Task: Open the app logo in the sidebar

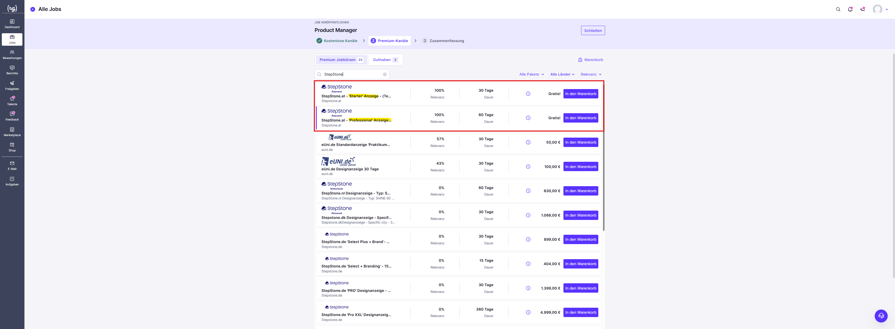Action: (12, 8)
